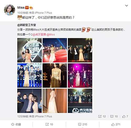Viewport: 131px width, 128px height.
Task: Open the comments icon showing 215
Action: [x=83, y=124]
